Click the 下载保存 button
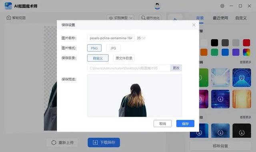The image size is (256, 152). [104, 142]
